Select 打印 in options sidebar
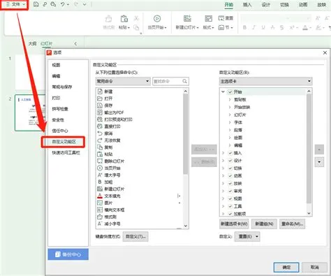This screenshot has height=276, width=331. coord(56,98)
